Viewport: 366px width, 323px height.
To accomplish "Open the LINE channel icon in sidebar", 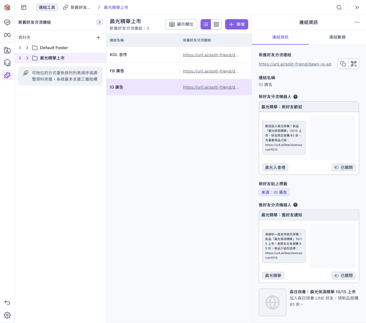I will tap(7, 22).
